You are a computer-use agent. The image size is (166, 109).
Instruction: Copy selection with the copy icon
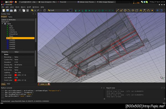24,10
